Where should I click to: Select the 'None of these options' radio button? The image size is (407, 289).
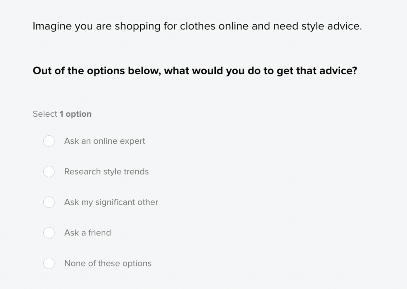(x=49, y=263)
